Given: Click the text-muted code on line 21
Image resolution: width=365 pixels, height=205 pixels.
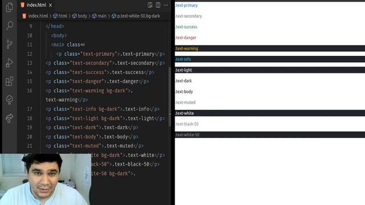Looking at the screenshot, I should (95, 146).
